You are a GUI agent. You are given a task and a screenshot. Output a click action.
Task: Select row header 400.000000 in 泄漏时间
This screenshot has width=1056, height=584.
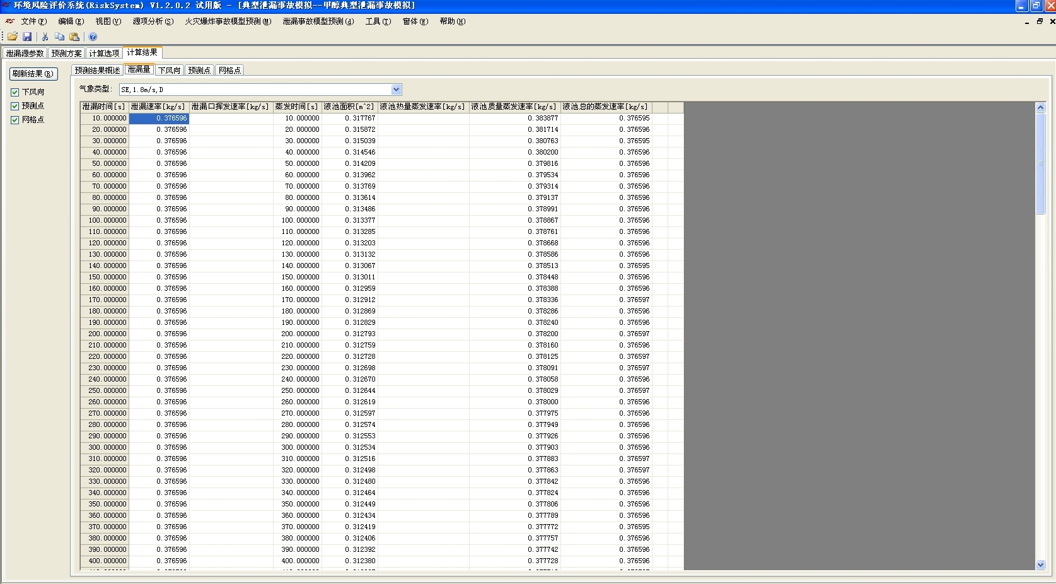coord(105,561)
